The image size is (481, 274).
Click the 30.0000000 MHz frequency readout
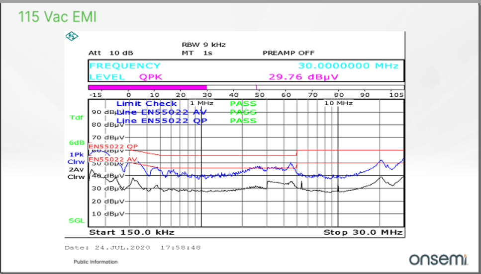(x=348, y=66)
